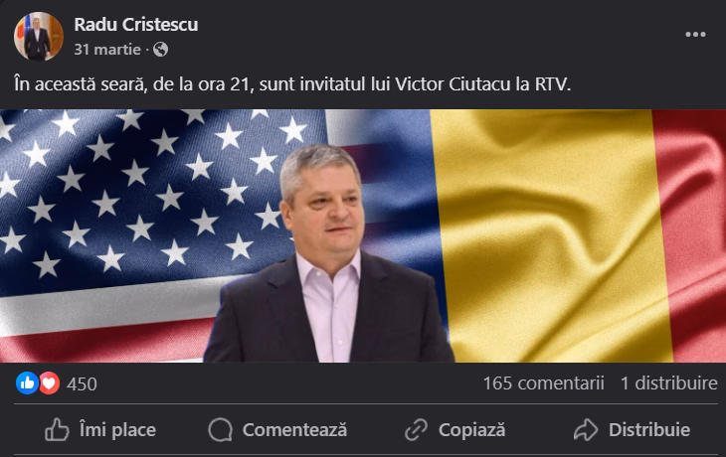Select the Copiază label
Viewport: 726px width, 457px height.
pos(471,430)
